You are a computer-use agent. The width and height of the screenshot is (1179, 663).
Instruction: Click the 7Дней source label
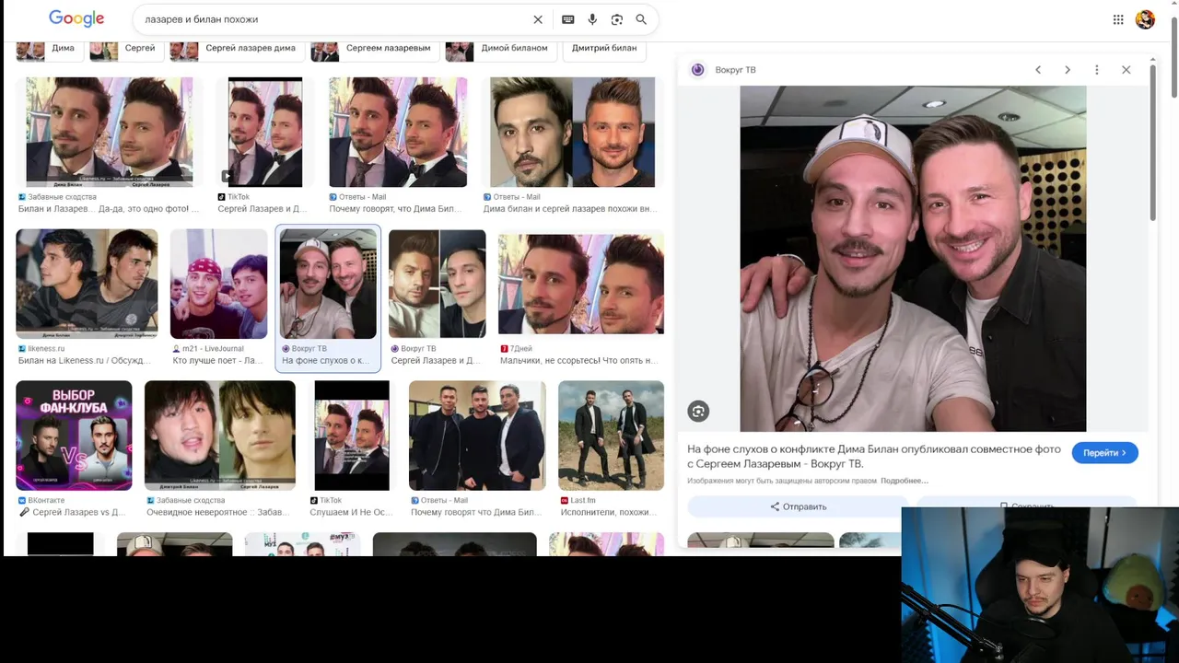tap(521, 349)
